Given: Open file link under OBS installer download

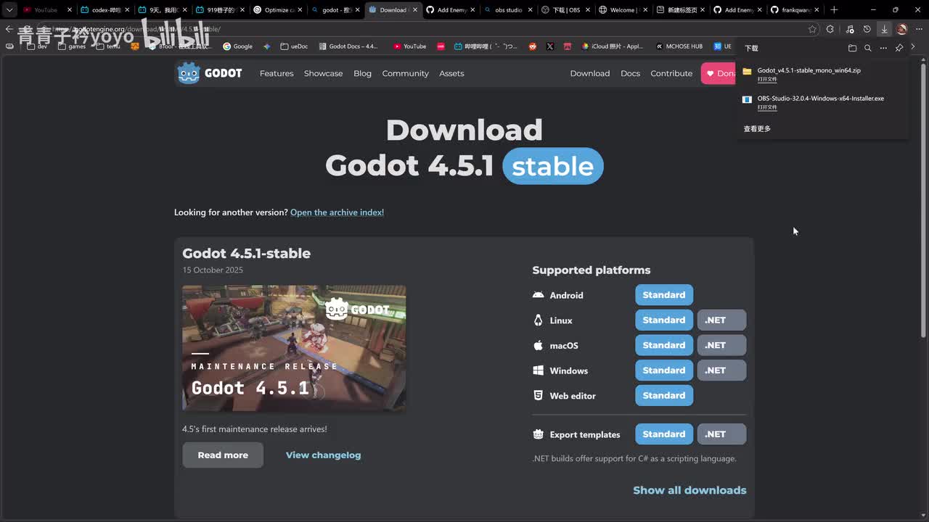Looking at the screenshot, I should click(767, 107).
